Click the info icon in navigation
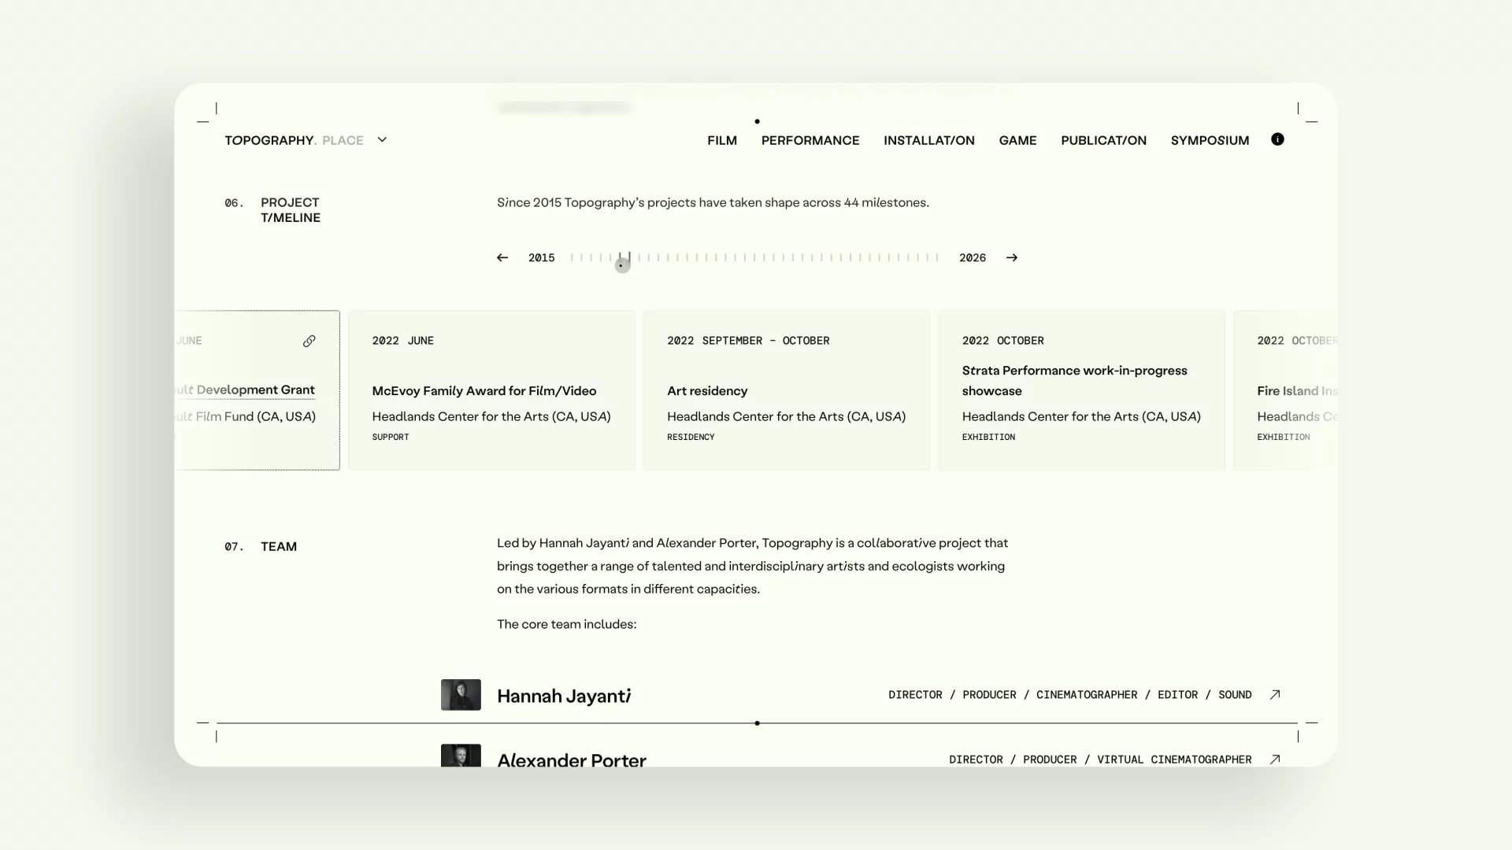The width and height of the screenshot is (1512, 850). (1277, 139)
